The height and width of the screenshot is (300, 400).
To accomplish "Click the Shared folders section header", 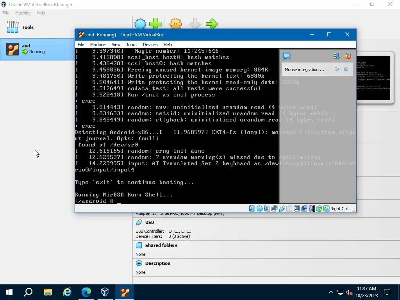I will (161, 245).
